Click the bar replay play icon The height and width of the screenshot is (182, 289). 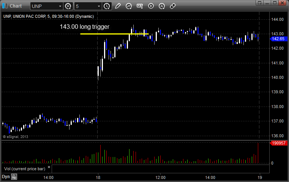151,6
